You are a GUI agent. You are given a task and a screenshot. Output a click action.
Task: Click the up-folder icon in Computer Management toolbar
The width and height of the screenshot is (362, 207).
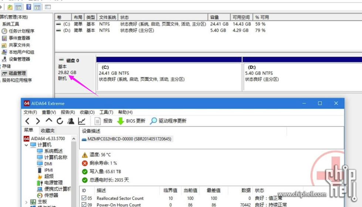[x=10, y=7]
